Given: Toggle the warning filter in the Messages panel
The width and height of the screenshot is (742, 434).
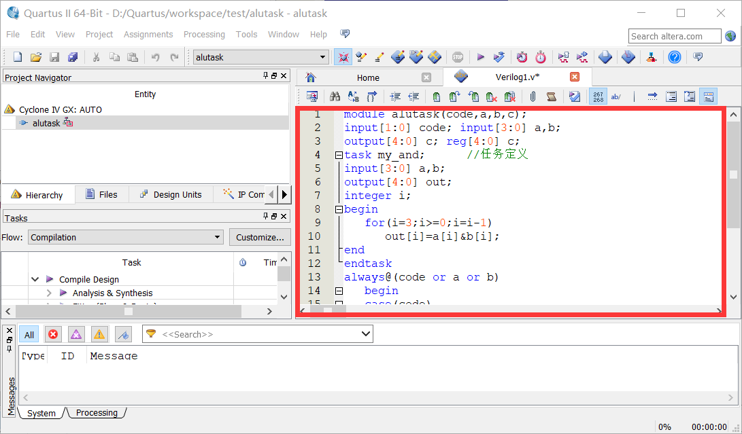Looking at the screenshot, I should [x=99, y=334].
